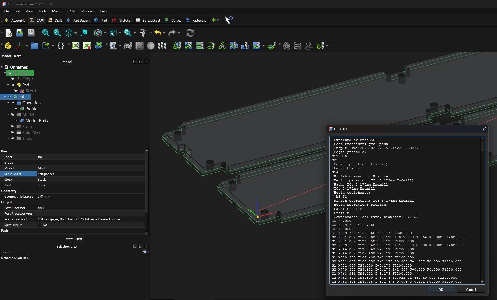This screenshot has width=497, height=300.
Task: Click the Measure caliper tool icon
Action: pyautogui.click(x=143, y=33)
